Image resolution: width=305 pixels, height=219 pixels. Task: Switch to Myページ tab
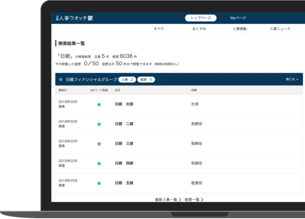(238, 18)
